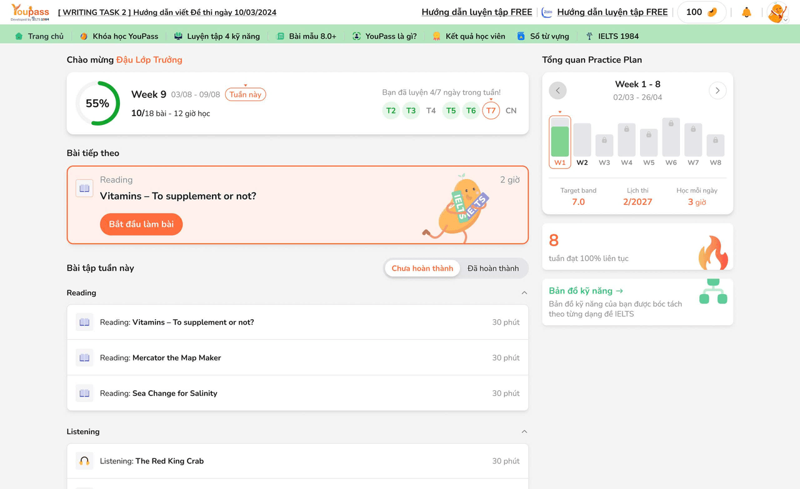This screenshot has width=800, height=489.
Task: Click the lock icon on W3 bar
Action: (604, 141)
